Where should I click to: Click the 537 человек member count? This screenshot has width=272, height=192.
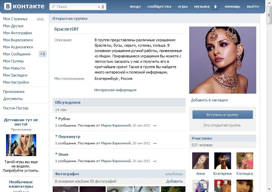pos(202,145)
